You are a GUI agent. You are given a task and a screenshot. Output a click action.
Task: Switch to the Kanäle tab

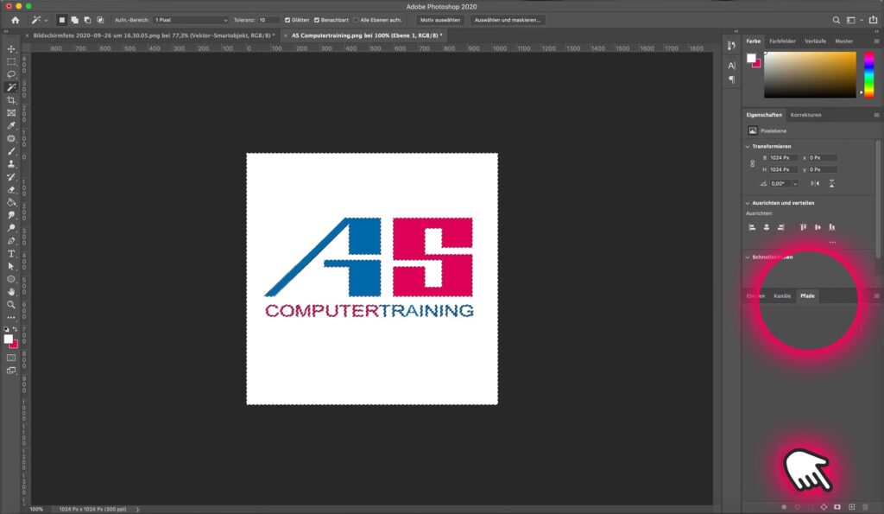[x=782, y=296]
